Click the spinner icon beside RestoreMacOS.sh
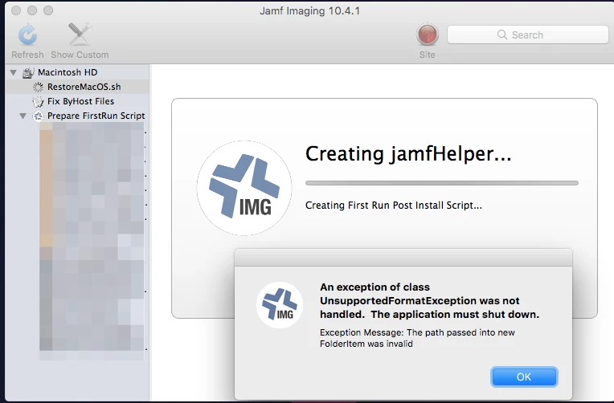This screenshot has width=614, height=403. pos(38,87)
